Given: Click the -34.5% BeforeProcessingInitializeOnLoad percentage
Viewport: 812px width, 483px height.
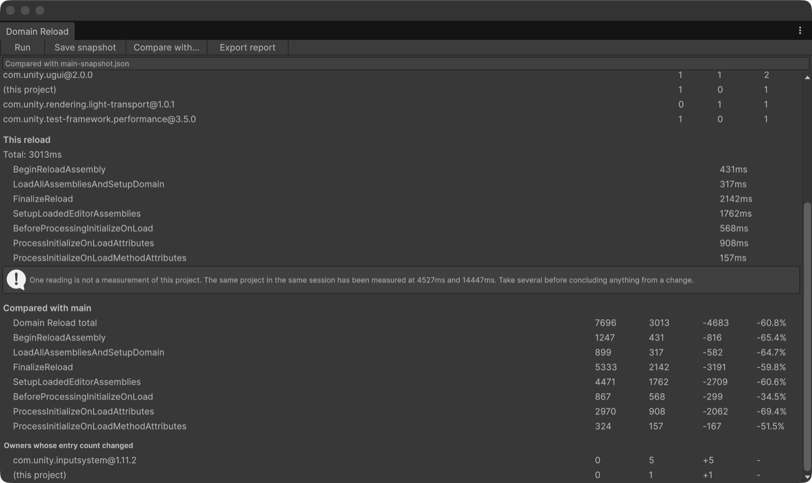Looking at the screenshot, I should 771,396.
